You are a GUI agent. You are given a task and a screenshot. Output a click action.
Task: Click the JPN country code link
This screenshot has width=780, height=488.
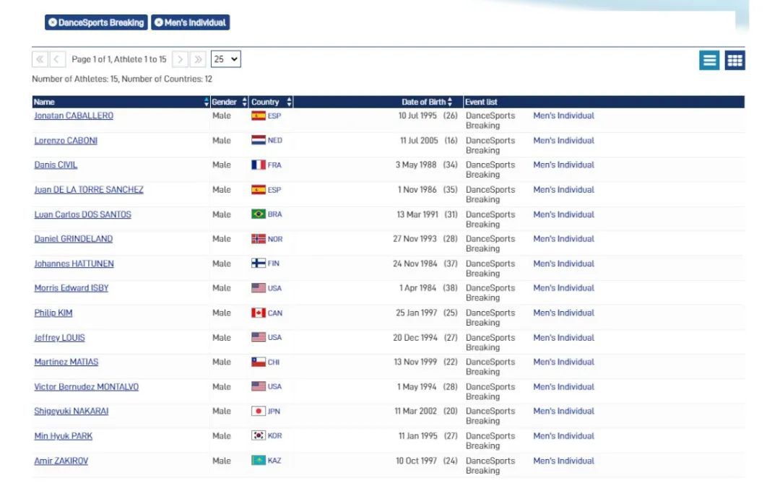pos(274,411)
